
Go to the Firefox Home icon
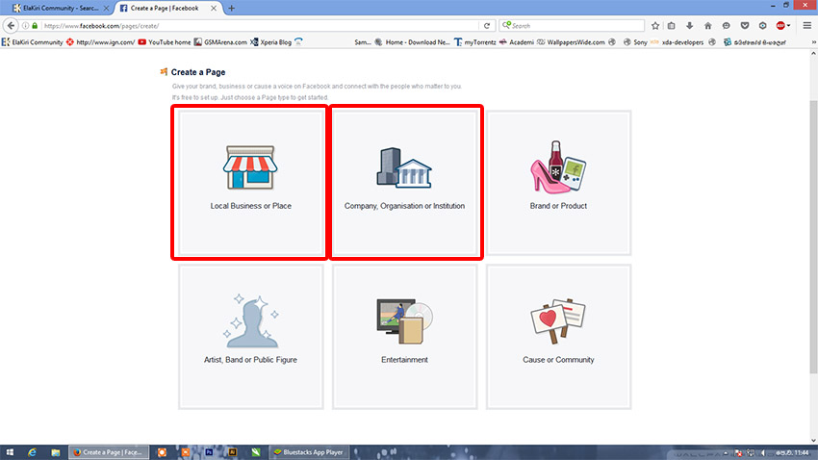tap(708, 26)
